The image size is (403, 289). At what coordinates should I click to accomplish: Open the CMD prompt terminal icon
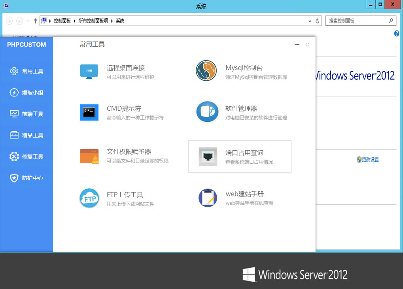coord(89,112)
